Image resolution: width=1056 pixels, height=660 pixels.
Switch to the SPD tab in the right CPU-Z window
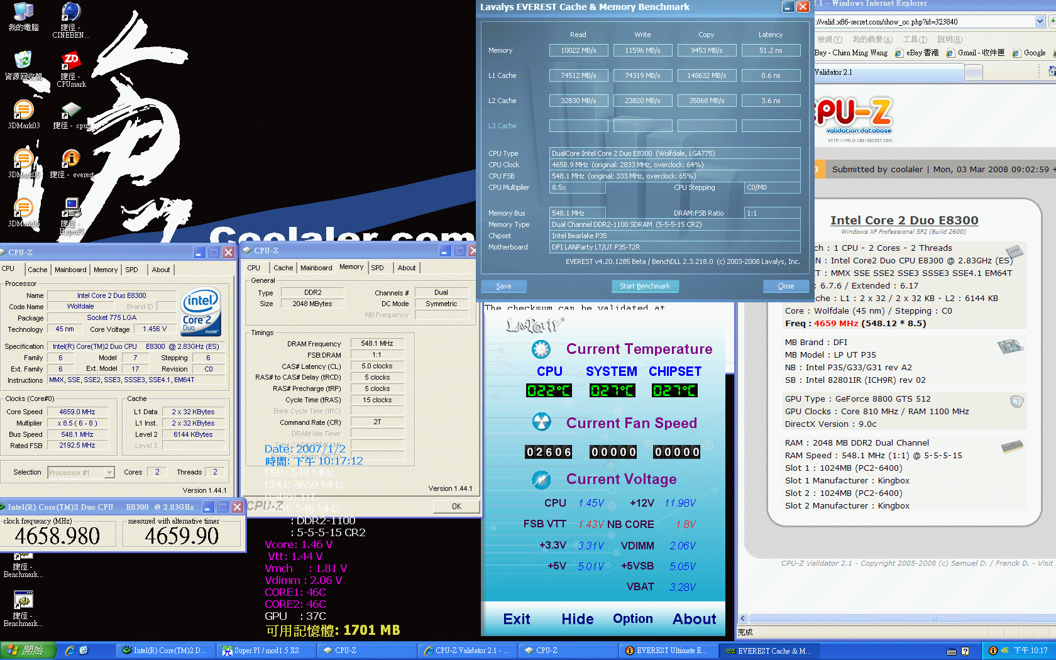[377, 268]
